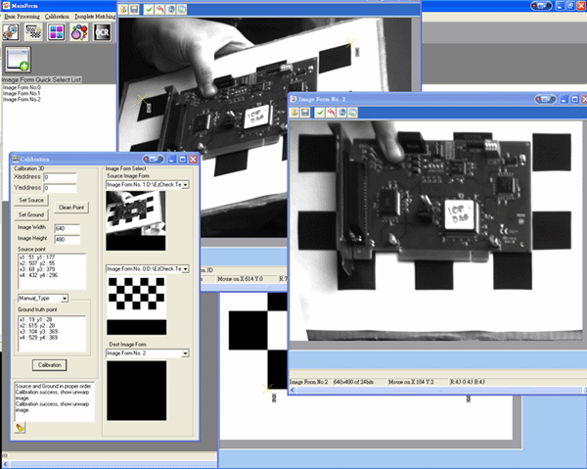Click the recorder widget in Calibration title bar
Image resolution: width=587 pixels, height=469 pixels.
pos(154,160)
